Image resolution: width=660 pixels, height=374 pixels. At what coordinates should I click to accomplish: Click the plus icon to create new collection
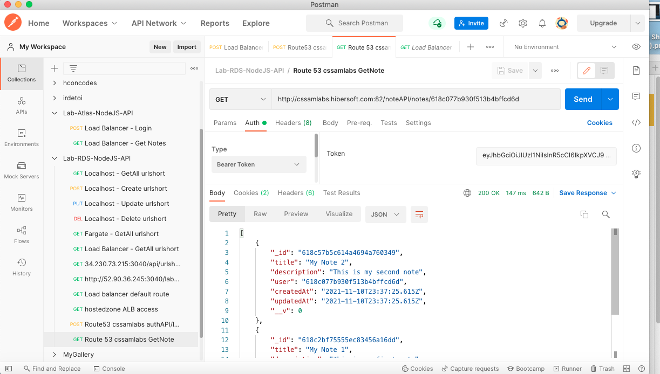55,68
